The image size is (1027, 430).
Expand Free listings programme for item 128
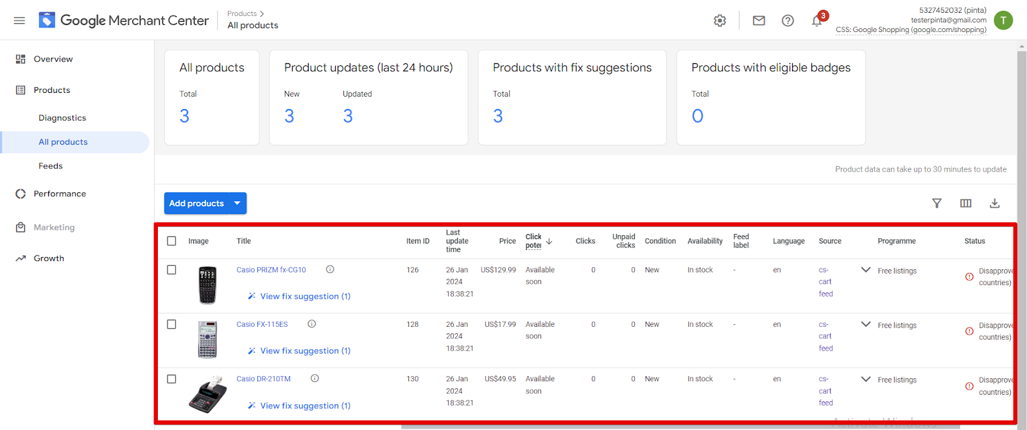pos(865,324)
